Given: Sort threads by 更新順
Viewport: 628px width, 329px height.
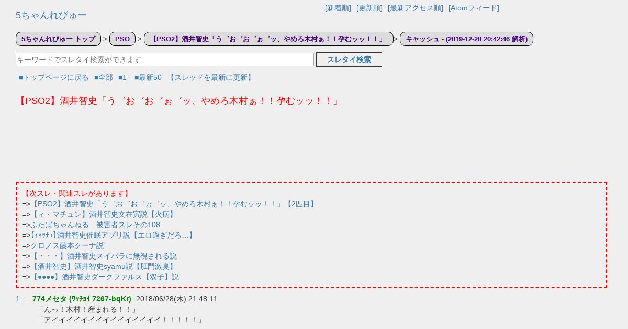Looking at the screenshot, I should (369, 8).
